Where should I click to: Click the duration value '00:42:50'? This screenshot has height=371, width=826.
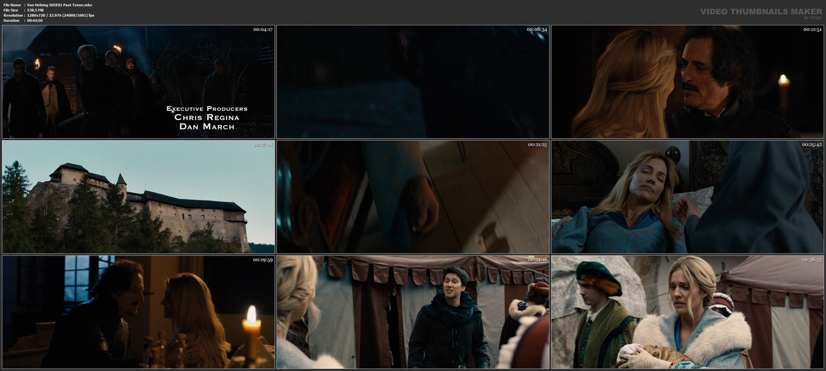point(35,20)
